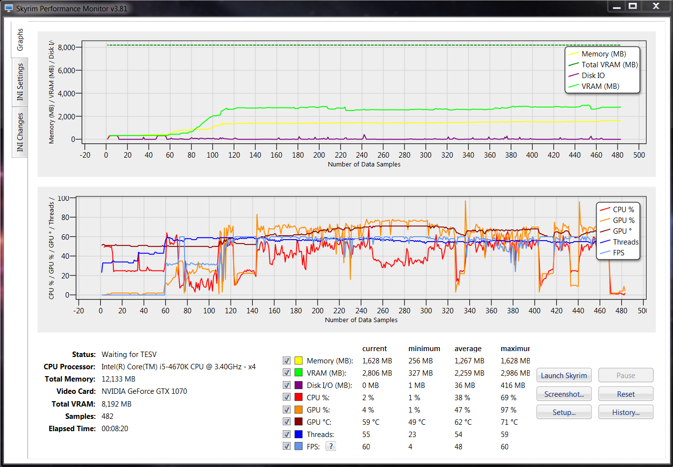The width and height of the screenshot is (673, 467).
Task: Click the FPS average value 48
Action: pyautogui.click(x=458, y=447)
